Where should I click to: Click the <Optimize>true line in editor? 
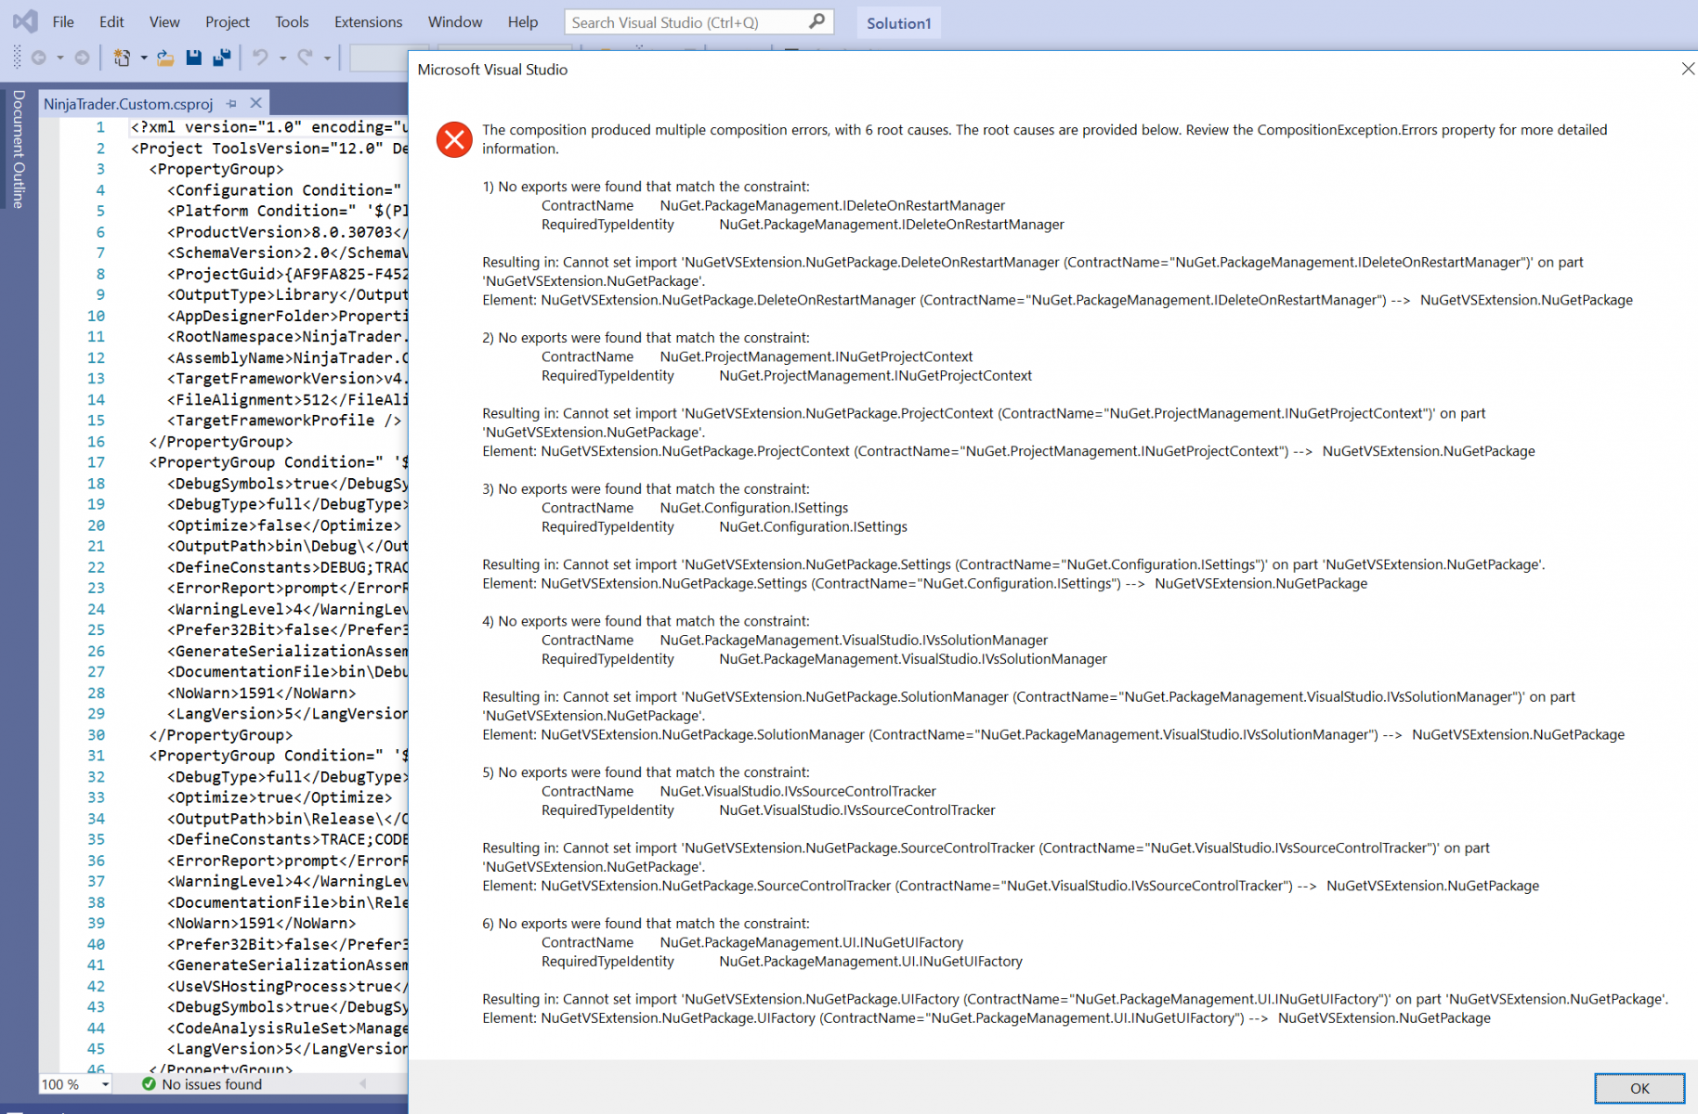tap(280, 797)
